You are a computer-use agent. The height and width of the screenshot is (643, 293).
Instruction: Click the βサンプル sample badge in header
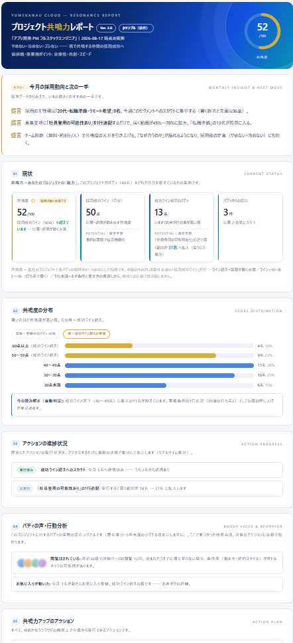coord(137,28)
